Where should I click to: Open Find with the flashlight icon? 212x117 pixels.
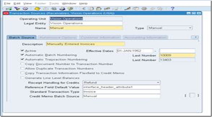[17, 9]
